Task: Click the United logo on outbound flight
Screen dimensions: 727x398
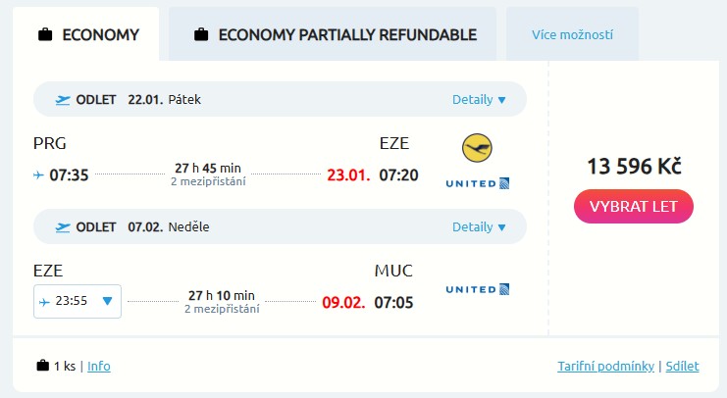Action: (477, 183)
